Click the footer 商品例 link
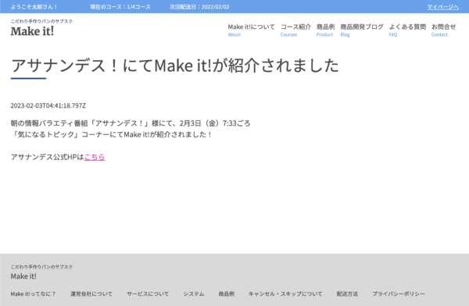The width and height of the screenshot is (469, 306). pos(227,294)
